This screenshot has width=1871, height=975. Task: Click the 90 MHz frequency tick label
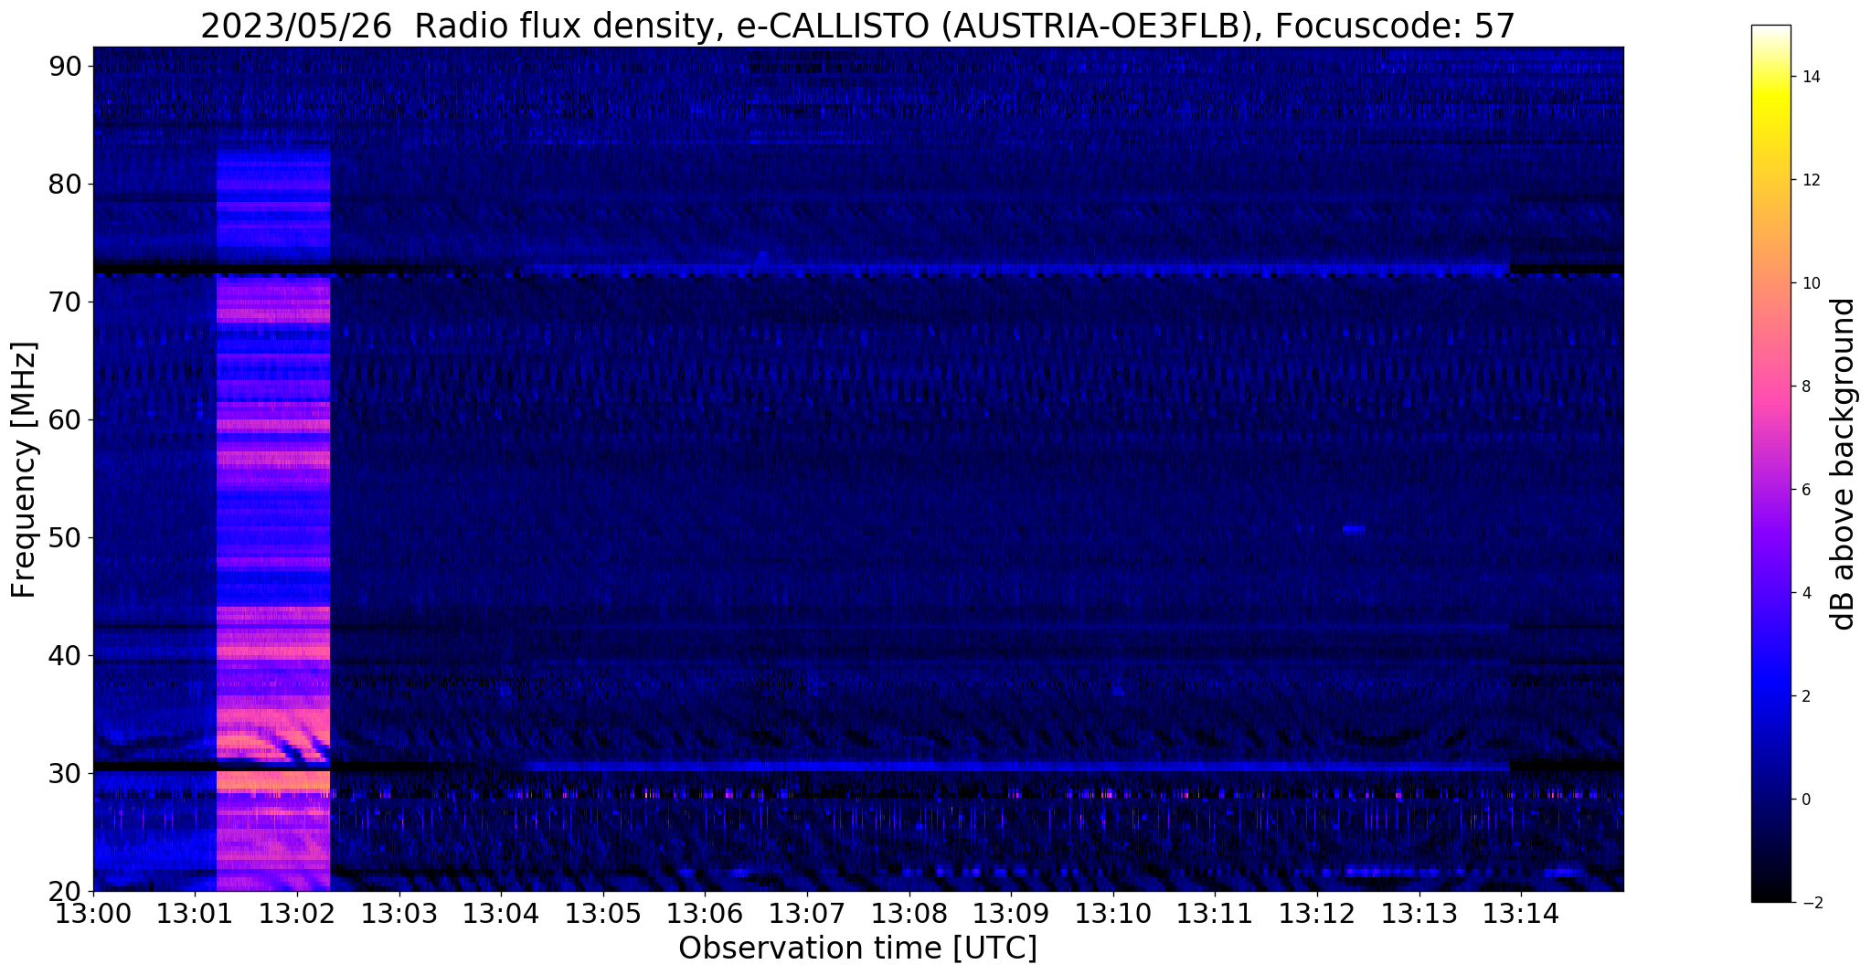coord(65,66)
